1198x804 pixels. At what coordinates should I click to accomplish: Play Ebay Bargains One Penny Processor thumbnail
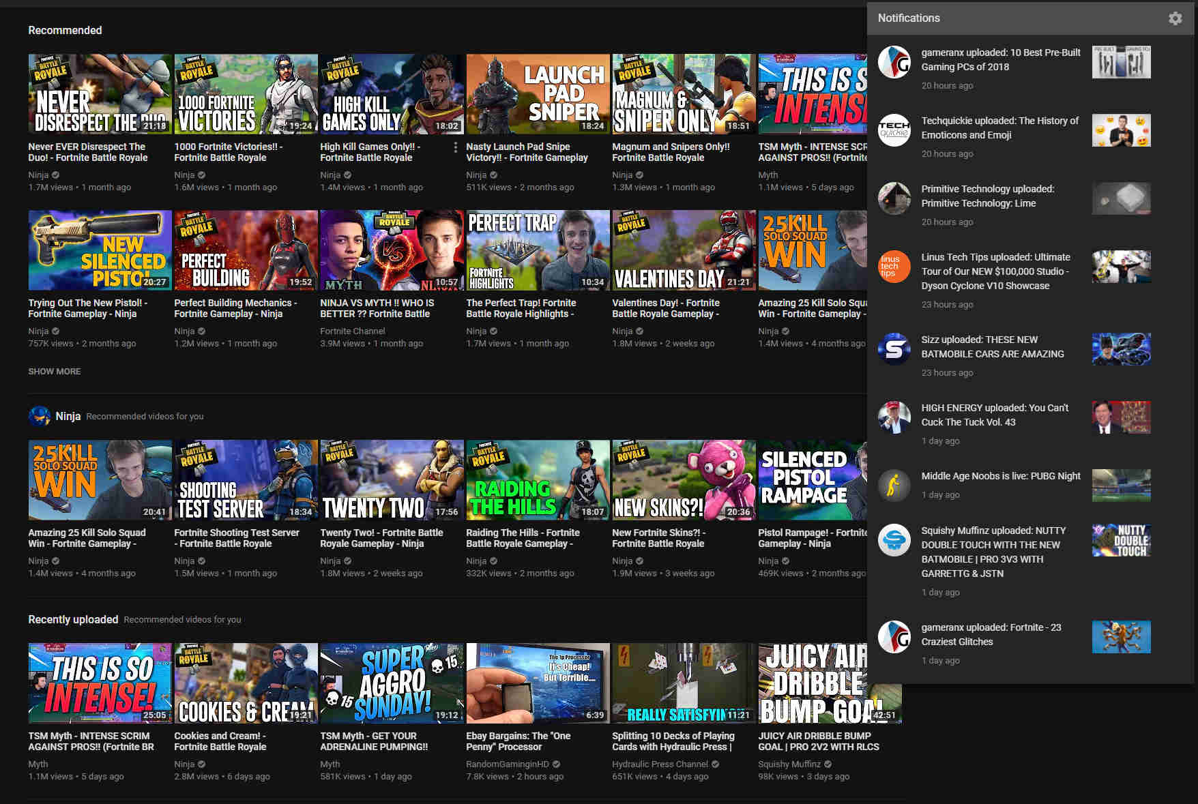(538, 683)
